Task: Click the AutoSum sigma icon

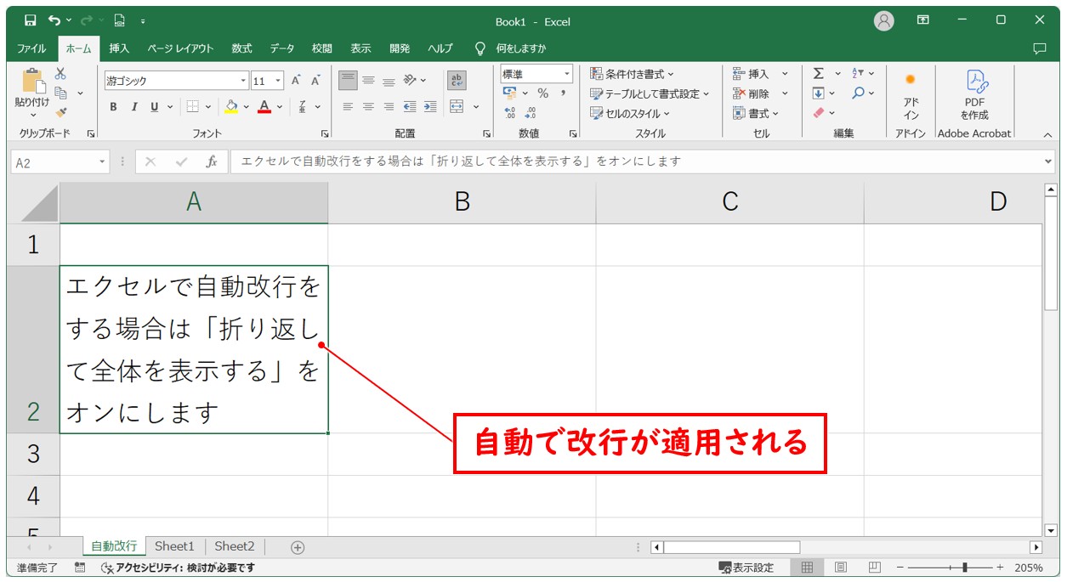Action: tap(818, 74)
